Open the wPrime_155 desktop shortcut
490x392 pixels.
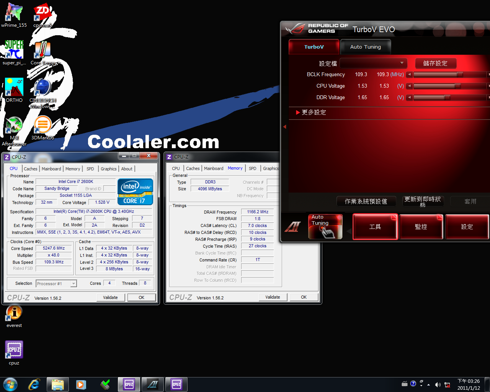(14, 15)
